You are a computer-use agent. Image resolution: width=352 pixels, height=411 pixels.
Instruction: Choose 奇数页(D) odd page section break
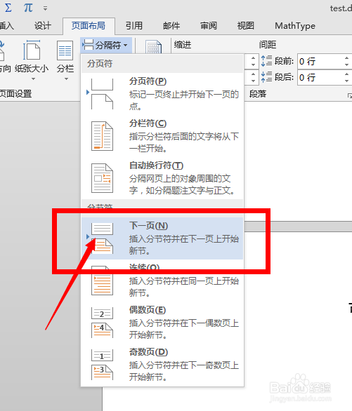tap(162, 365)
